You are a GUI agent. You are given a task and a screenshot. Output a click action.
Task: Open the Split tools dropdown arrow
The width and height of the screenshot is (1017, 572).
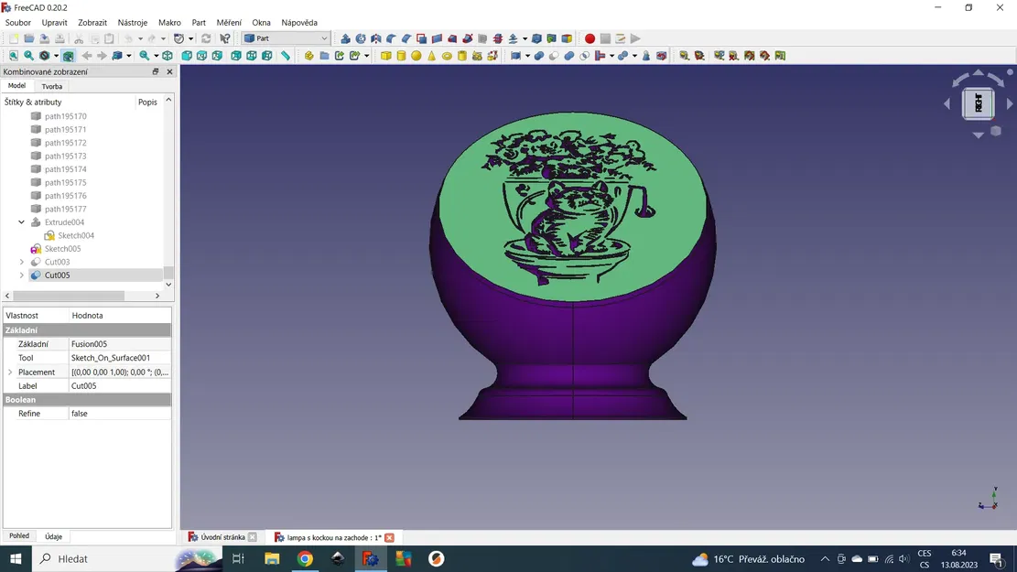(634, 56)
